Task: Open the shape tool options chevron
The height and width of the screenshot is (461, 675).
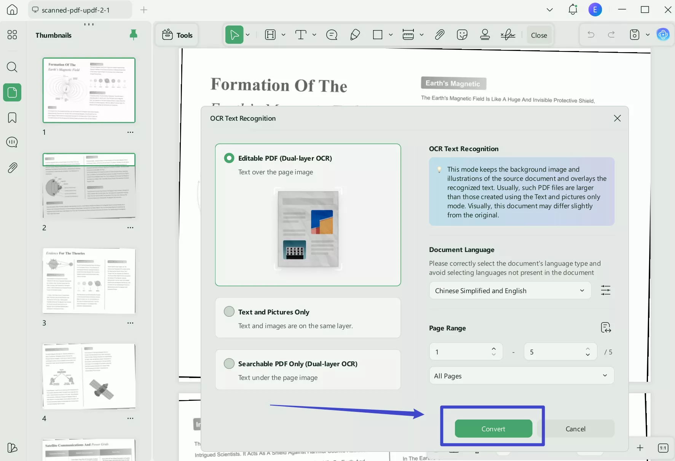Action: coord(391,35)
